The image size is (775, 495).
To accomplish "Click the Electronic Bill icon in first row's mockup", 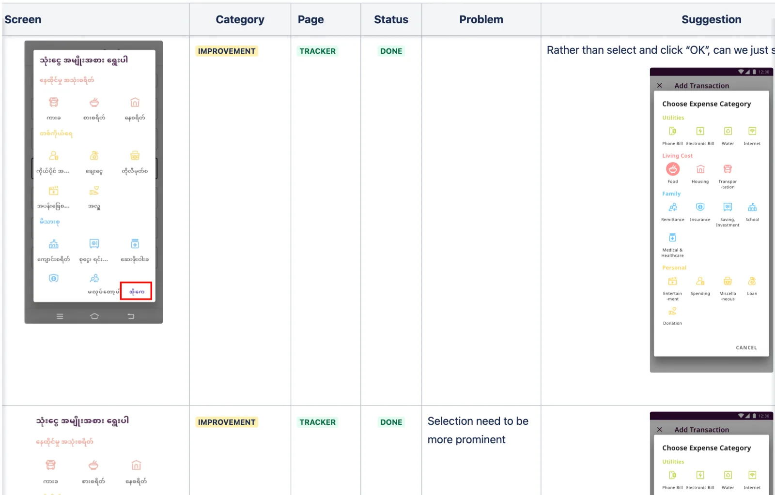I will (x=700, y=131).
